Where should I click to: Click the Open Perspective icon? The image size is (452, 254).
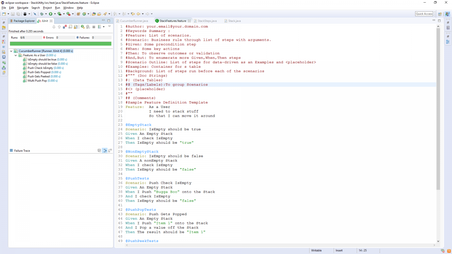(x=440, y=14)
